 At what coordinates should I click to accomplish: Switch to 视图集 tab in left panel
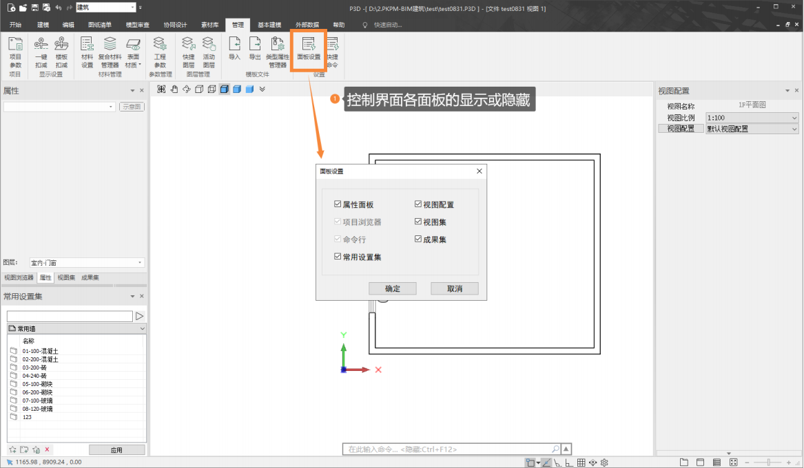(66, 277)
